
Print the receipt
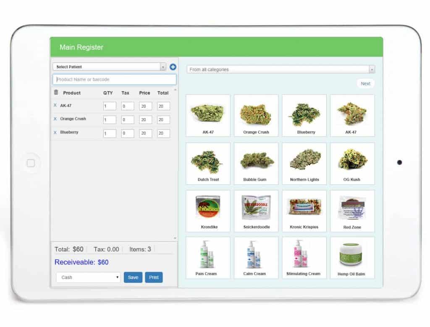pos(154,277)
